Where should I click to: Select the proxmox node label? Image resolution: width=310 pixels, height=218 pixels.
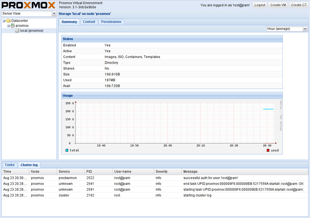click(x=22, y=26)
